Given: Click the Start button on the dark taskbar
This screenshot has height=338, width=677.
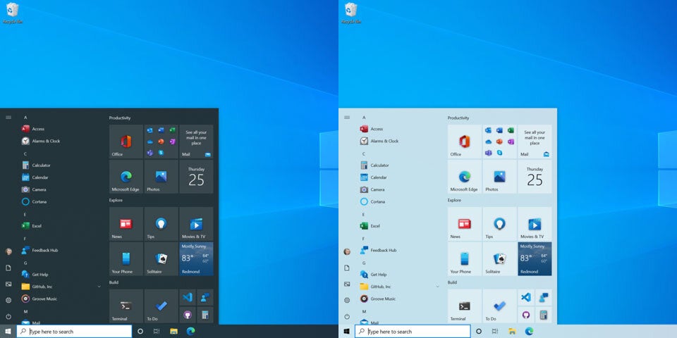Looking at the screenshot, I should pyautogui.click(x=8, y=331).
